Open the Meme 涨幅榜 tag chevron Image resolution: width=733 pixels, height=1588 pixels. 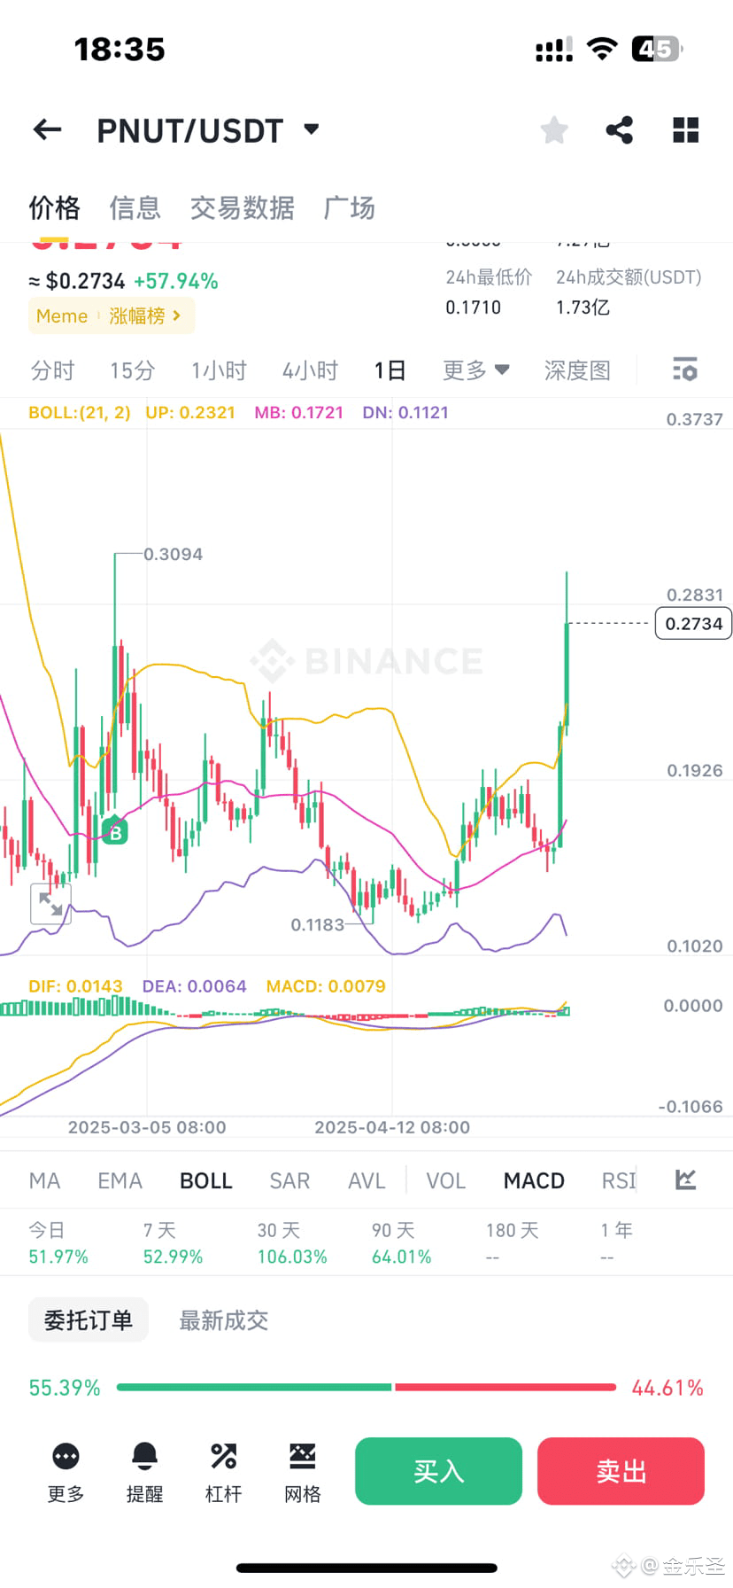177,315
